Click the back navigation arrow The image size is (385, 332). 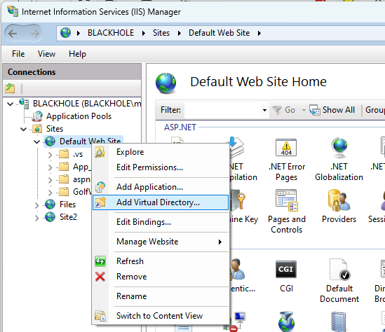pos(13,34)
